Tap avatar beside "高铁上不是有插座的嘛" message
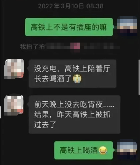This screenshot has height=165, width=140. coord(127,26)
